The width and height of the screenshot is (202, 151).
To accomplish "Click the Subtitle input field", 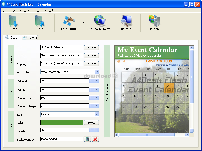I will point(62,55).
